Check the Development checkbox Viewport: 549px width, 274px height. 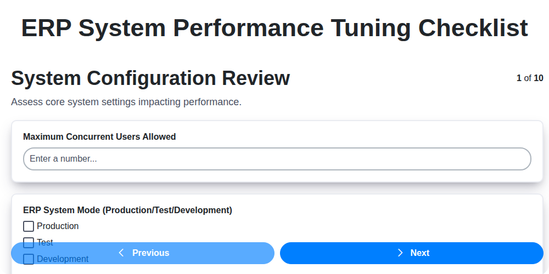[x=29, y=259]
